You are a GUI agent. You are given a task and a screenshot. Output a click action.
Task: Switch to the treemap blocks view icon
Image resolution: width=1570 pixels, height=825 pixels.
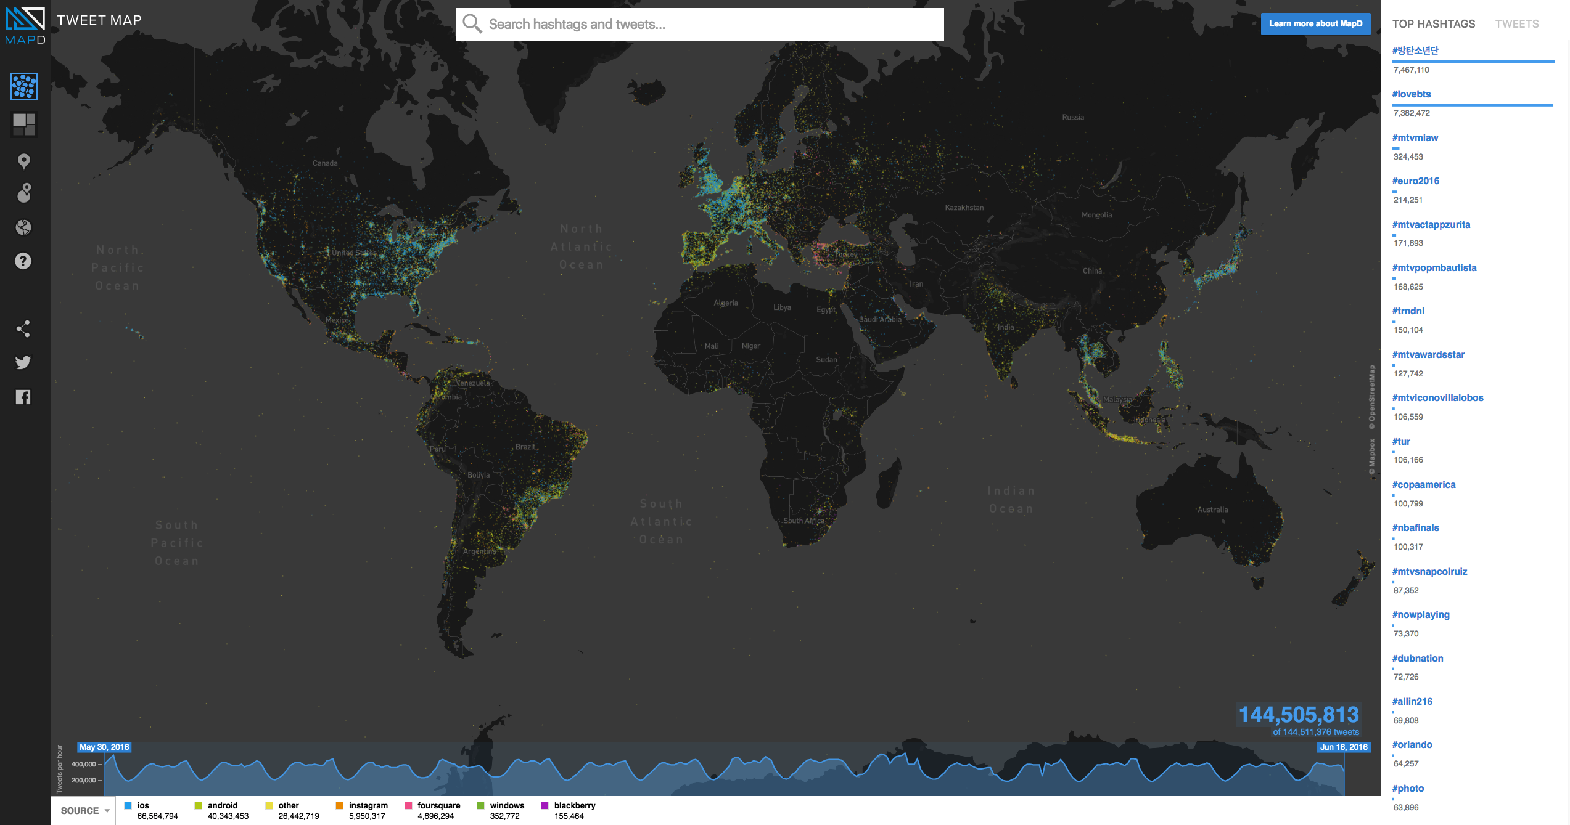tap(24, 124)
